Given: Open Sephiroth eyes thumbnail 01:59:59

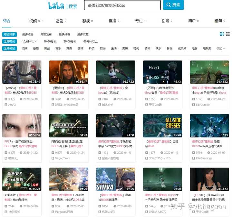Looking at the screenshot, I should (22, 126).
